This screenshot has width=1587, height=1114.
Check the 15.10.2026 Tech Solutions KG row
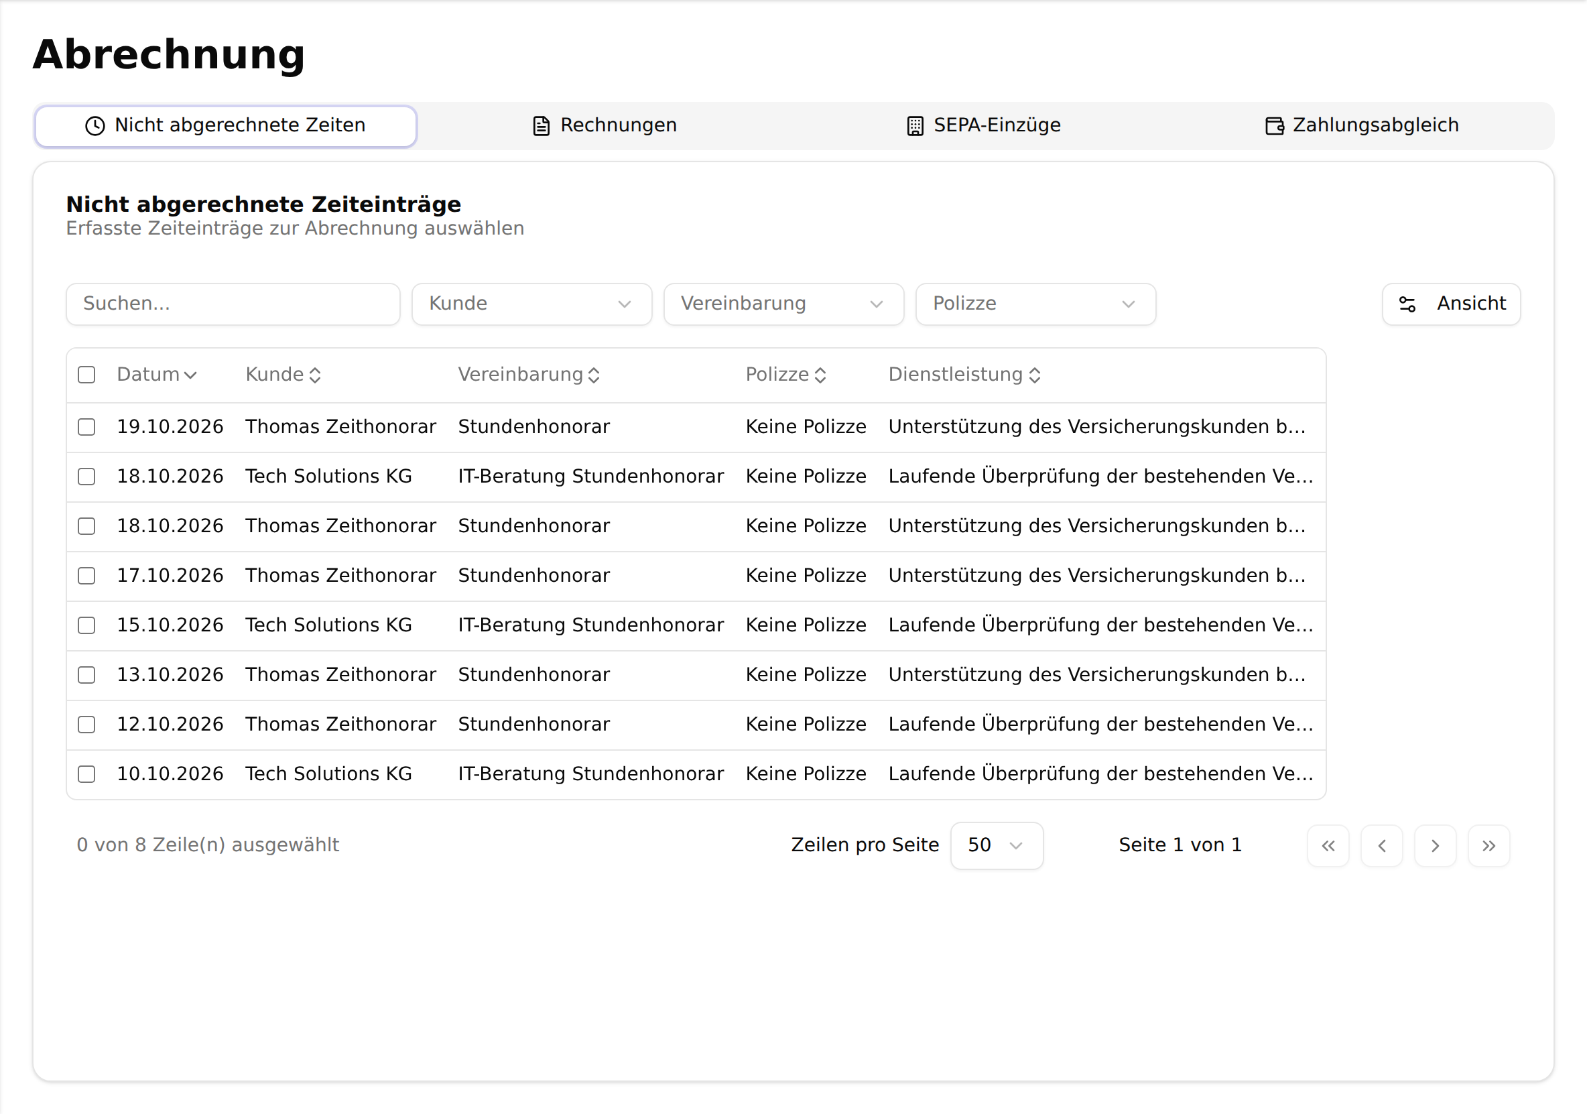point(86,626)
